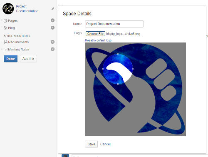208x157 pixels.
Task: Remove the Requirements shortcut
Action: click(52, 42)
